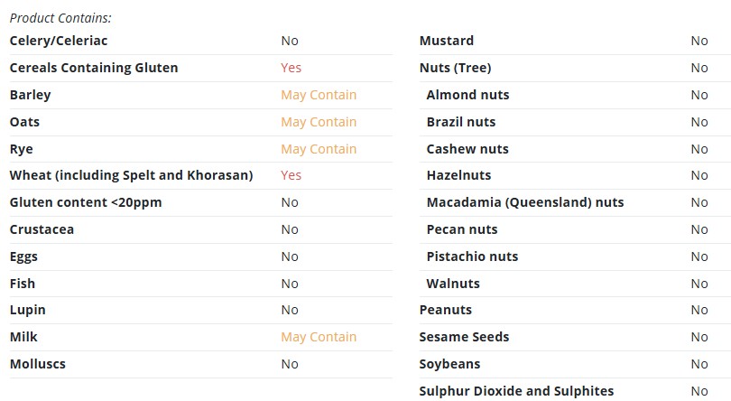The height and width of the screenshot is (401, 731).
Task: Click Sulphur Dioxide and Sulphites label
Action: click(x=516, y=391)
